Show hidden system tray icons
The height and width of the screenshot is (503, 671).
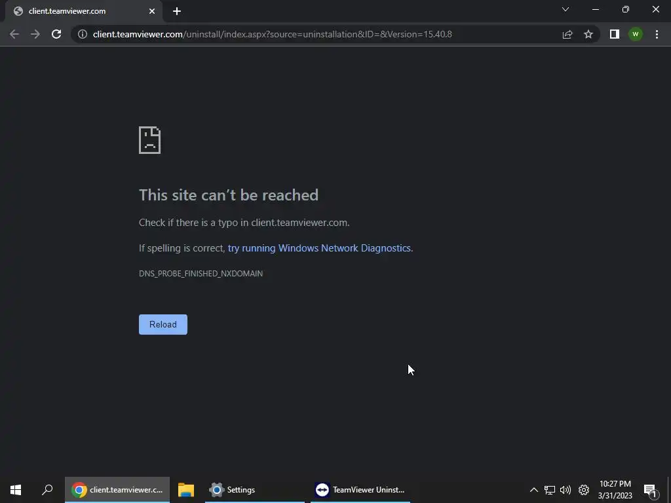533,490
